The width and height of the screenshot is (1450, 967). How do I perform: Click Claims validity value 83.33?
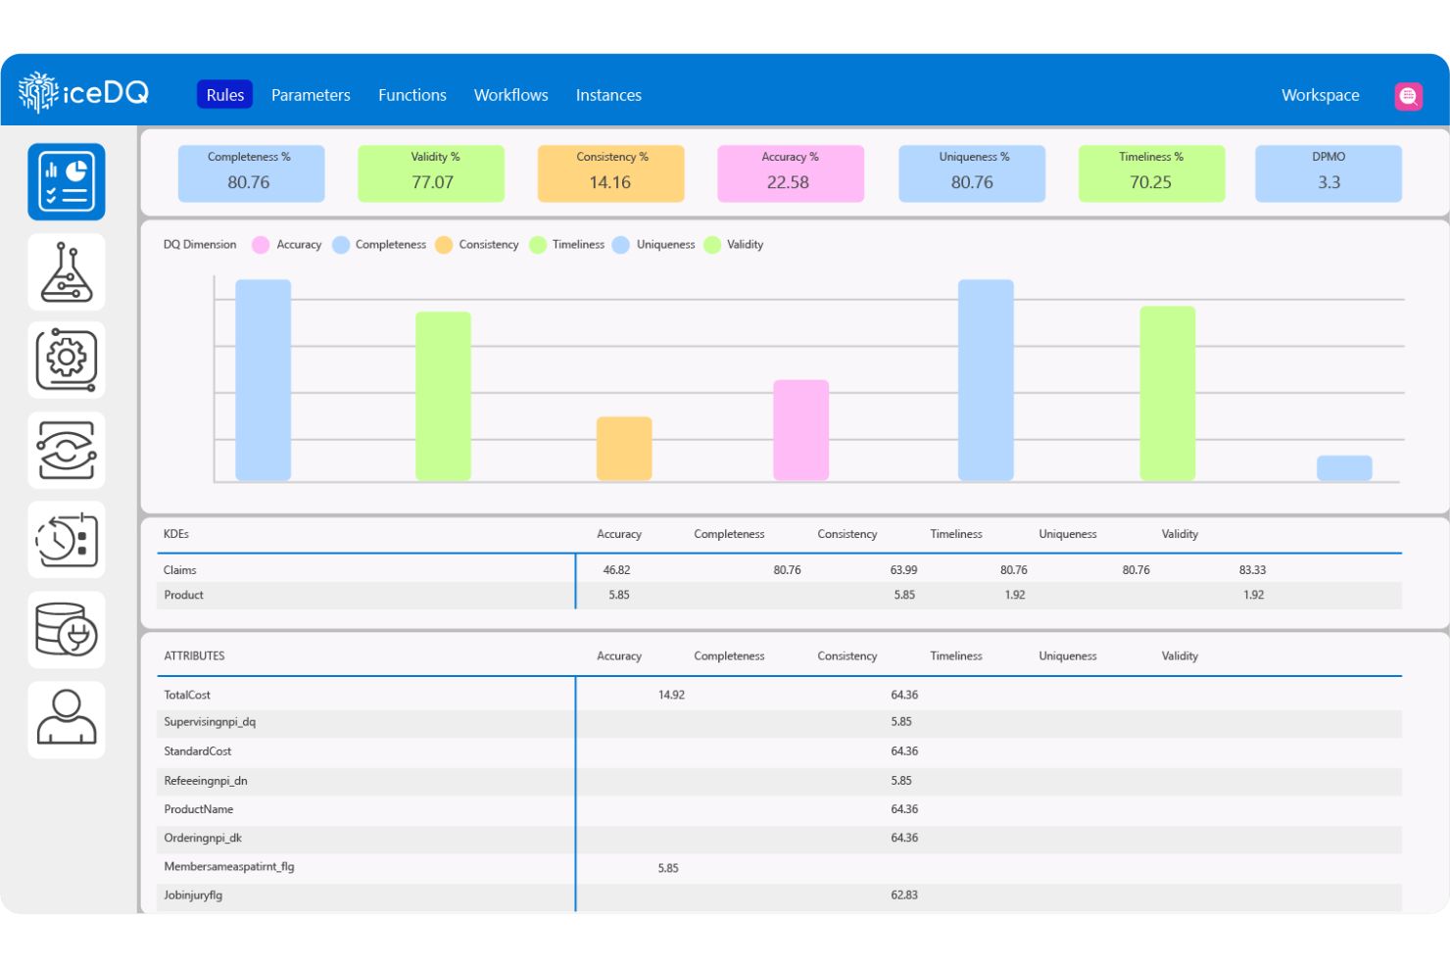pyautogui.click(x=1252, y=569)
